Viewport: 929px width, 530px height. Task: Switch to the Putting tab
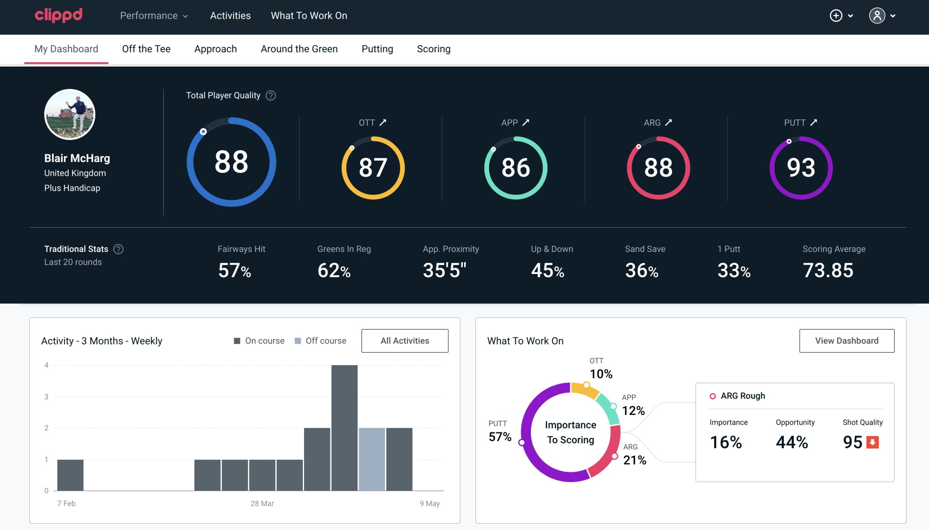click(x=376, y=49)
